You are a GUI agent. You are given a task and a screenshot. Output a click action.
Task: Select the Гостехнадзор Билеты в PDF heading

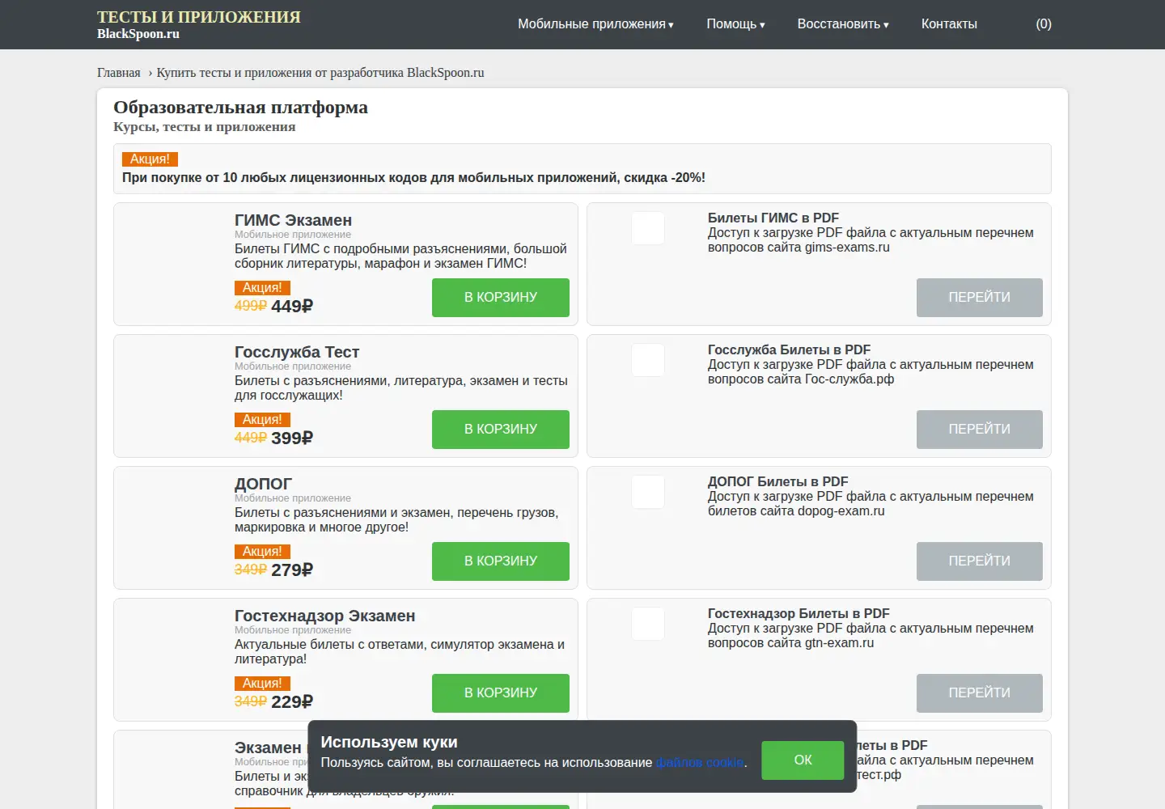[x=799, y=613]
